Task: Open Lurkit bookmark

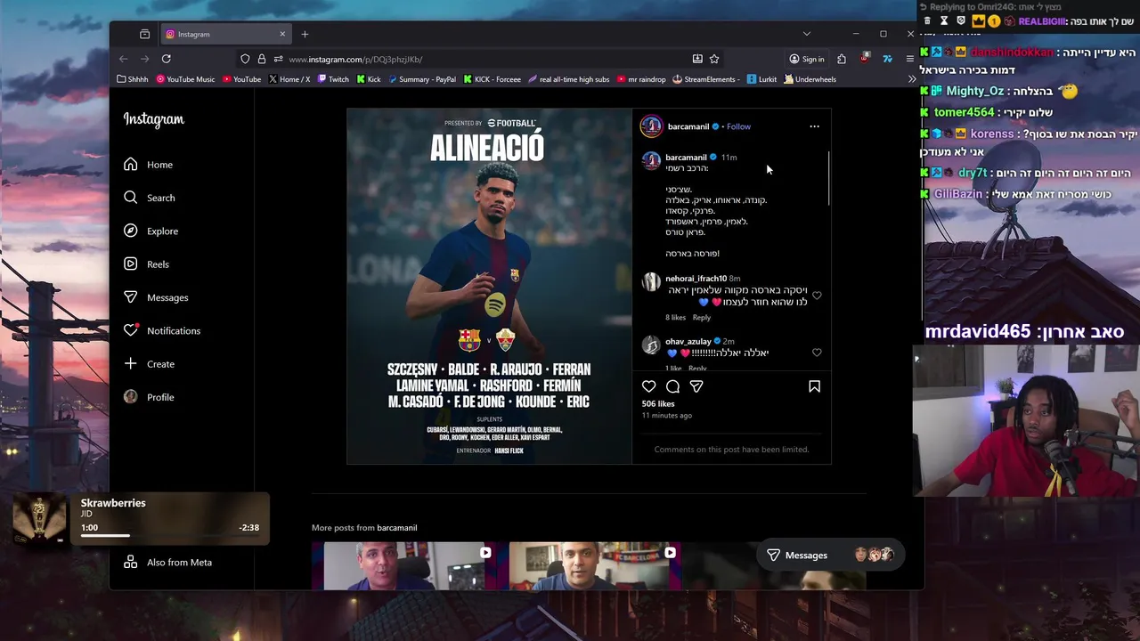Action: [x=761, y=79]
